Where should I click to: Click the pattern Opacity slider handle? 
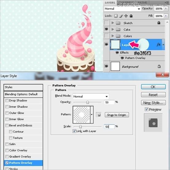click(x=87, y=102)
